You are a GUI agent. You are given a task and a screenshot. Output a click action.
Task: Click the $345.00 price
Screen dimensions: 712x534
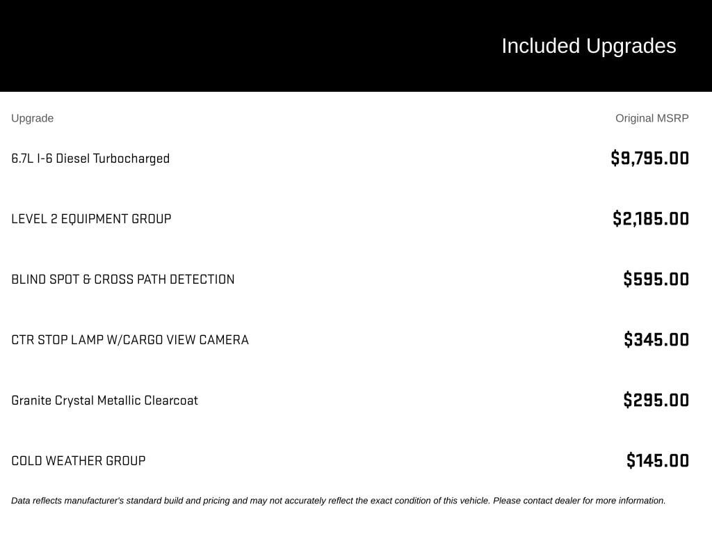coord(656,339)
